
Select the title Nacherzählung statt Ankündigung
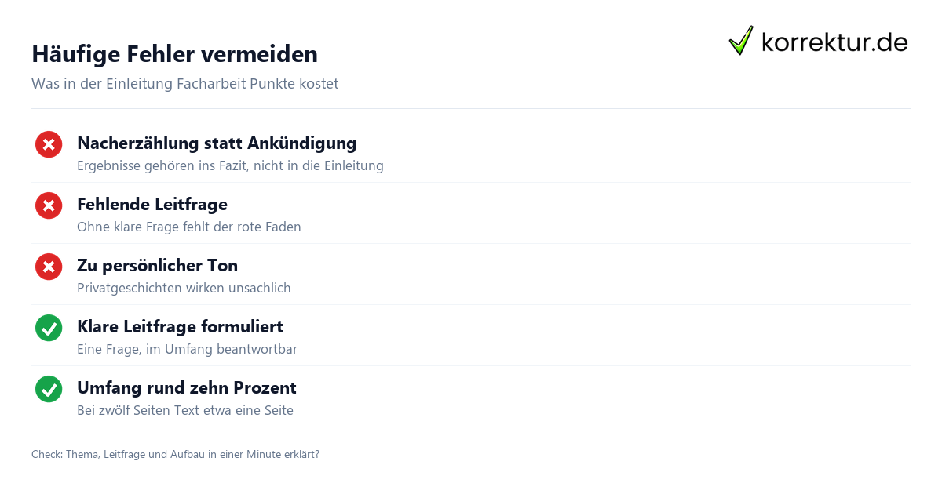(217, 143)
